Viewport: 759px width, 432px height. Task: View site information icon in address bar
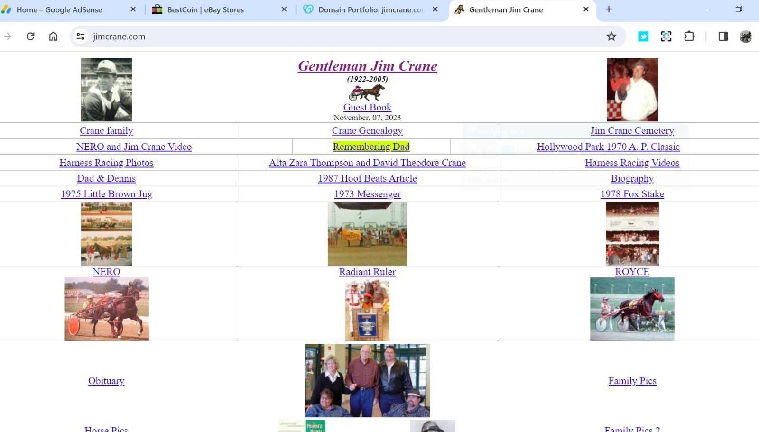tap(81, 36)
